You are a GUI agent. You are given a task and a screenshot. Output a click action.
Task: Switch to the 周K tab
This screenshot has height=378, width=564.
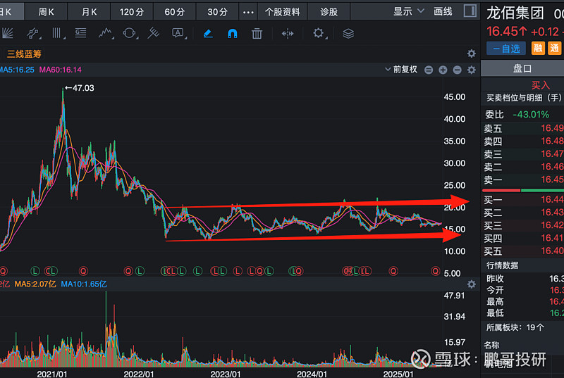coord(46,12)
